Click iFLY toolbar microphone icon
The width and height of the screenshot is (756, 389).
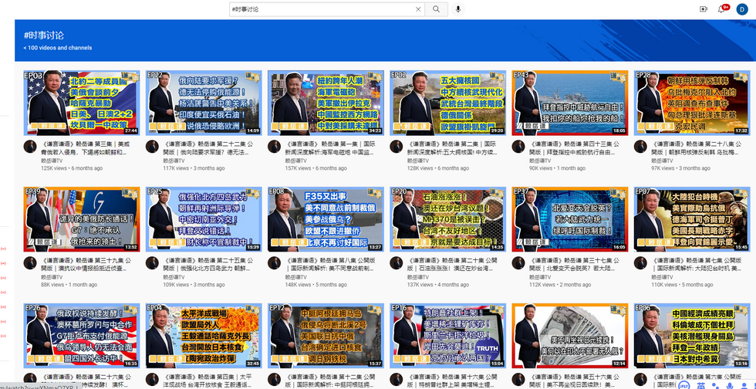(731, 386)
